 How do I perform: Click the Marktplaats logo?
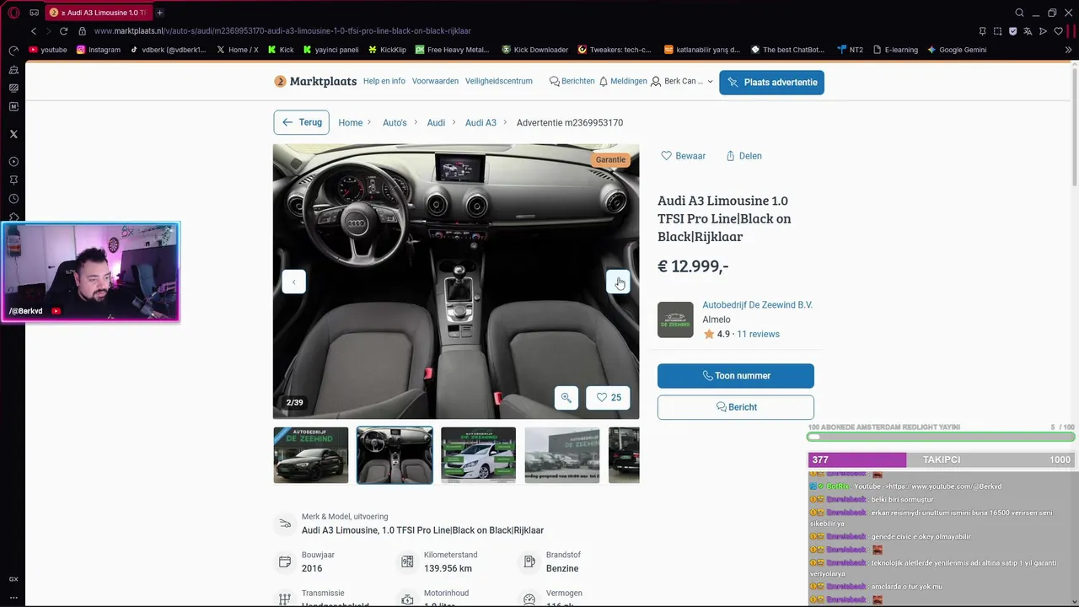pyautogui.click(x=314, y=82)
